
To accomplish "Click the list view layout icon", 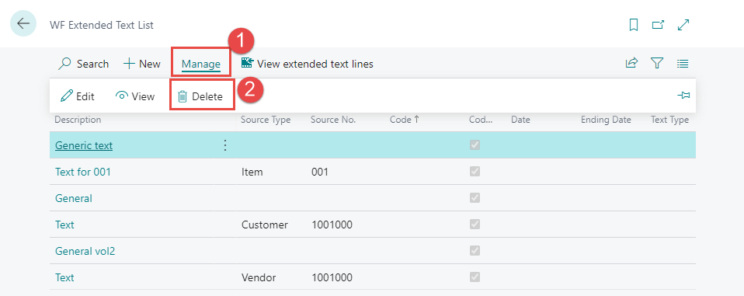I will click(683, 63).
